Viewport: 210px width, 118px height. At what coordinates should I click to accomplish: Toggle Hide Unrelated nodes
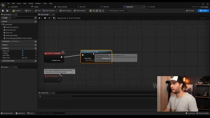(48, 11)
